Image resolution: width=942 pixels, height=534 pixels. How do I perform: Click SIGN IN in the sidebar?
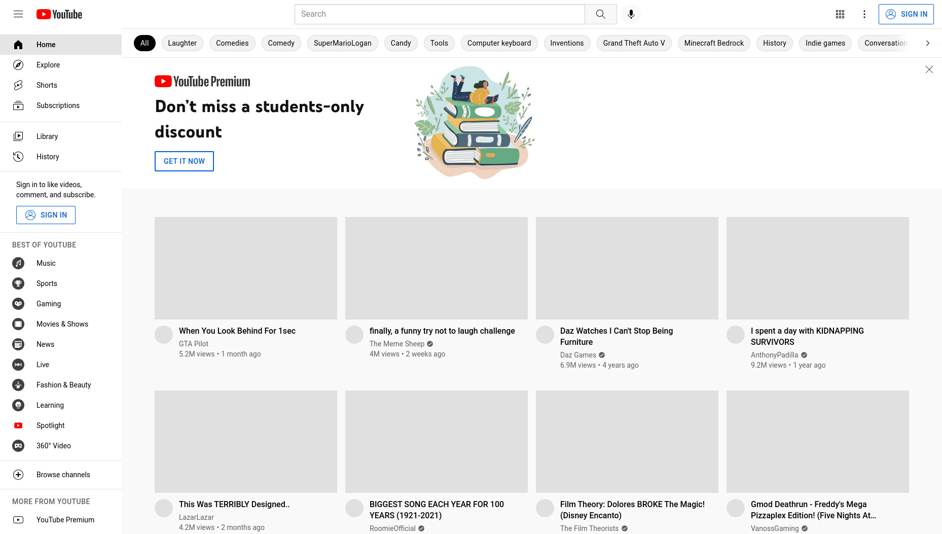(x=46, y=215)
